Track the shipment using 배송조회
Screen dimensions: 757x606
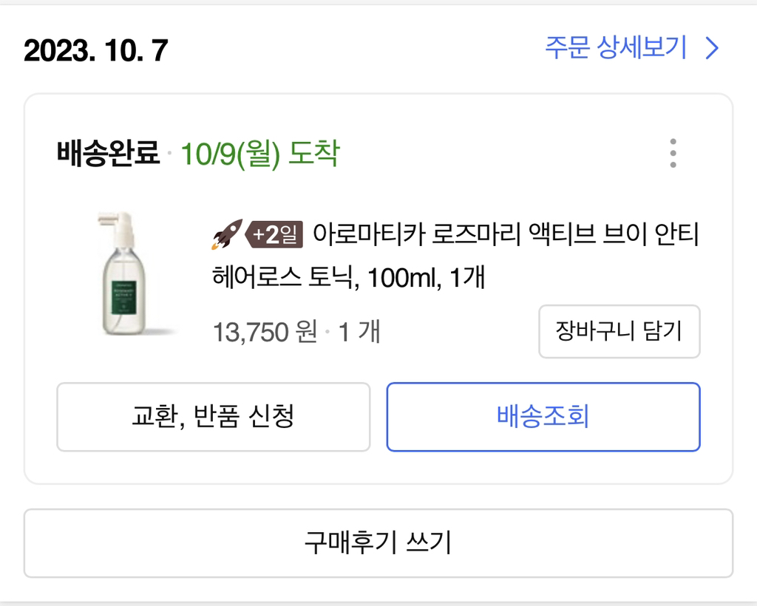543,417
